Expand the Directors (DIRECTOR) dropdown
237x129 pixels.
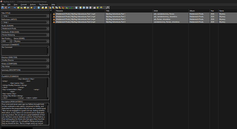click(48, 60)
